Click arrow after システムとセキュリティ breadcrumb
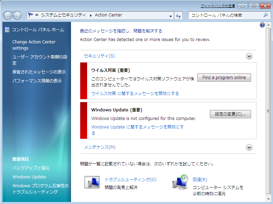 pyautogui.click(x=91, y=15)
